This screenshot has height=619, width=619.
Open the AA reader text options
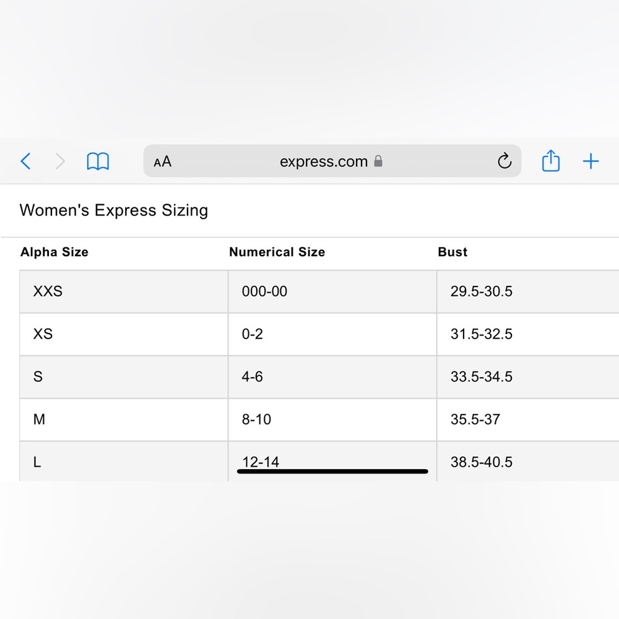162,162
